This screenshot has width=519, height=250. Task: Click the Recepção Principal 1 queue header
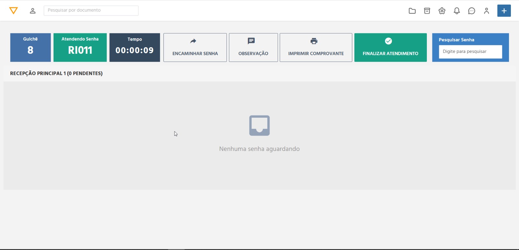(56, 73)
